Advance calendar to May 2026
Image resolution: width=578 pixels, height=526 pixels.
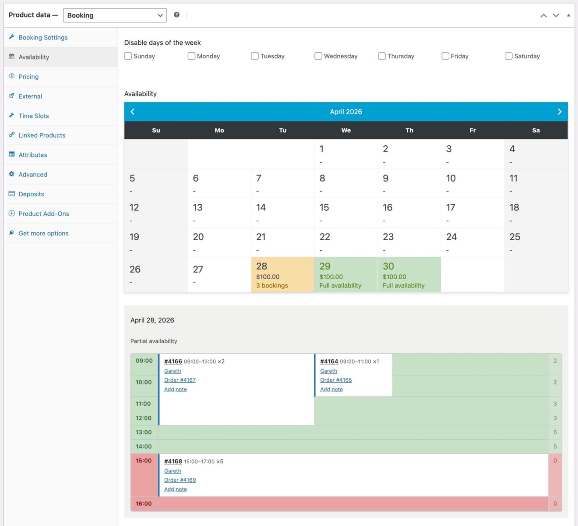click(559, 112)
